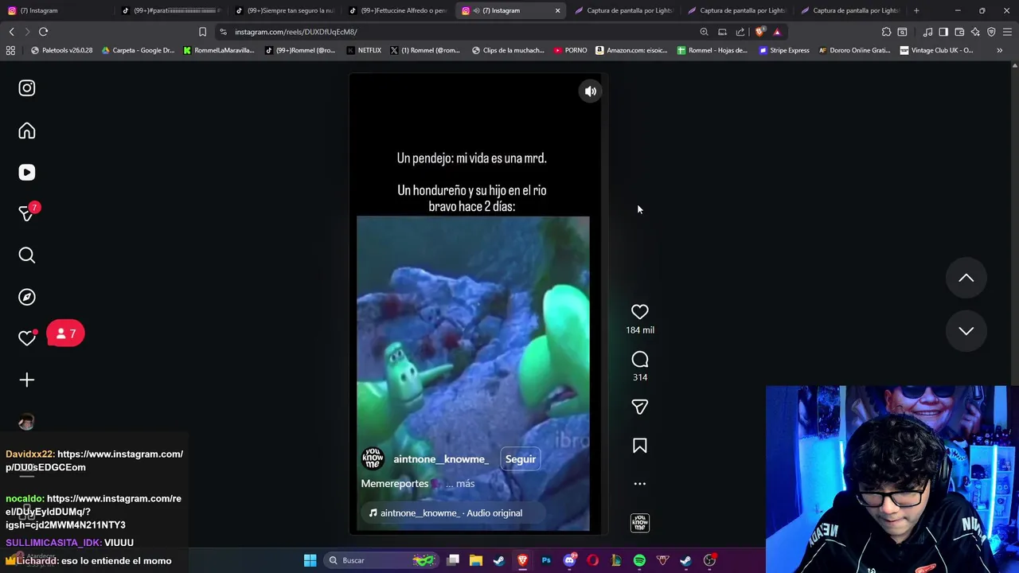1019x573 pixels.
Task: Switch to first 'Captura de pantalla por Lightshot' tab
Action: point(623,10)
